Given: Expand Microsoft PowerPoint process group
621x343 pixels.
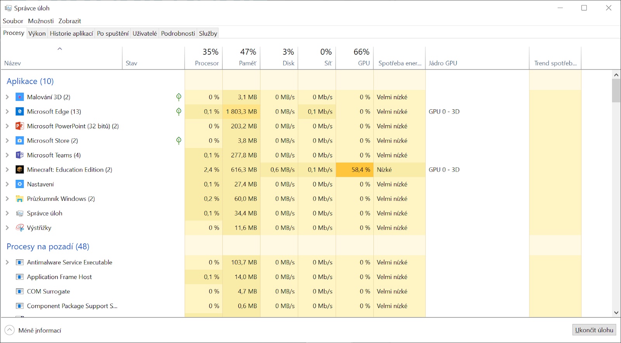Looking at the screenshot, I should click(7, 126).
